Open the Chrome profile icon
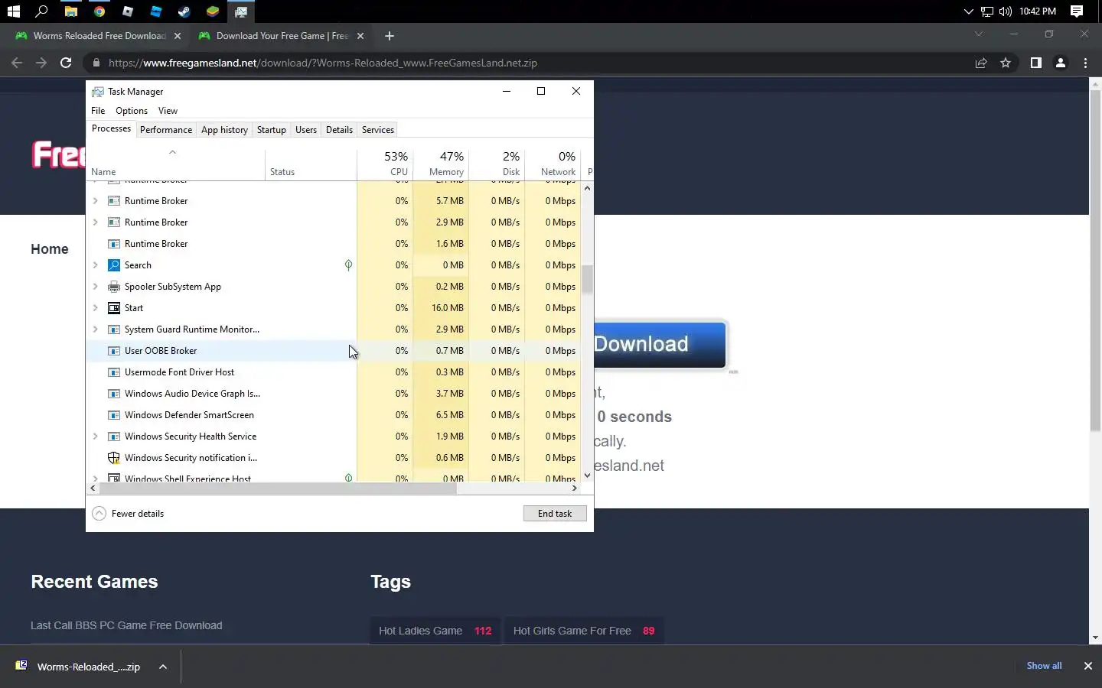The height and width of the screenshot is (688, 1102). click(1061, 63)
